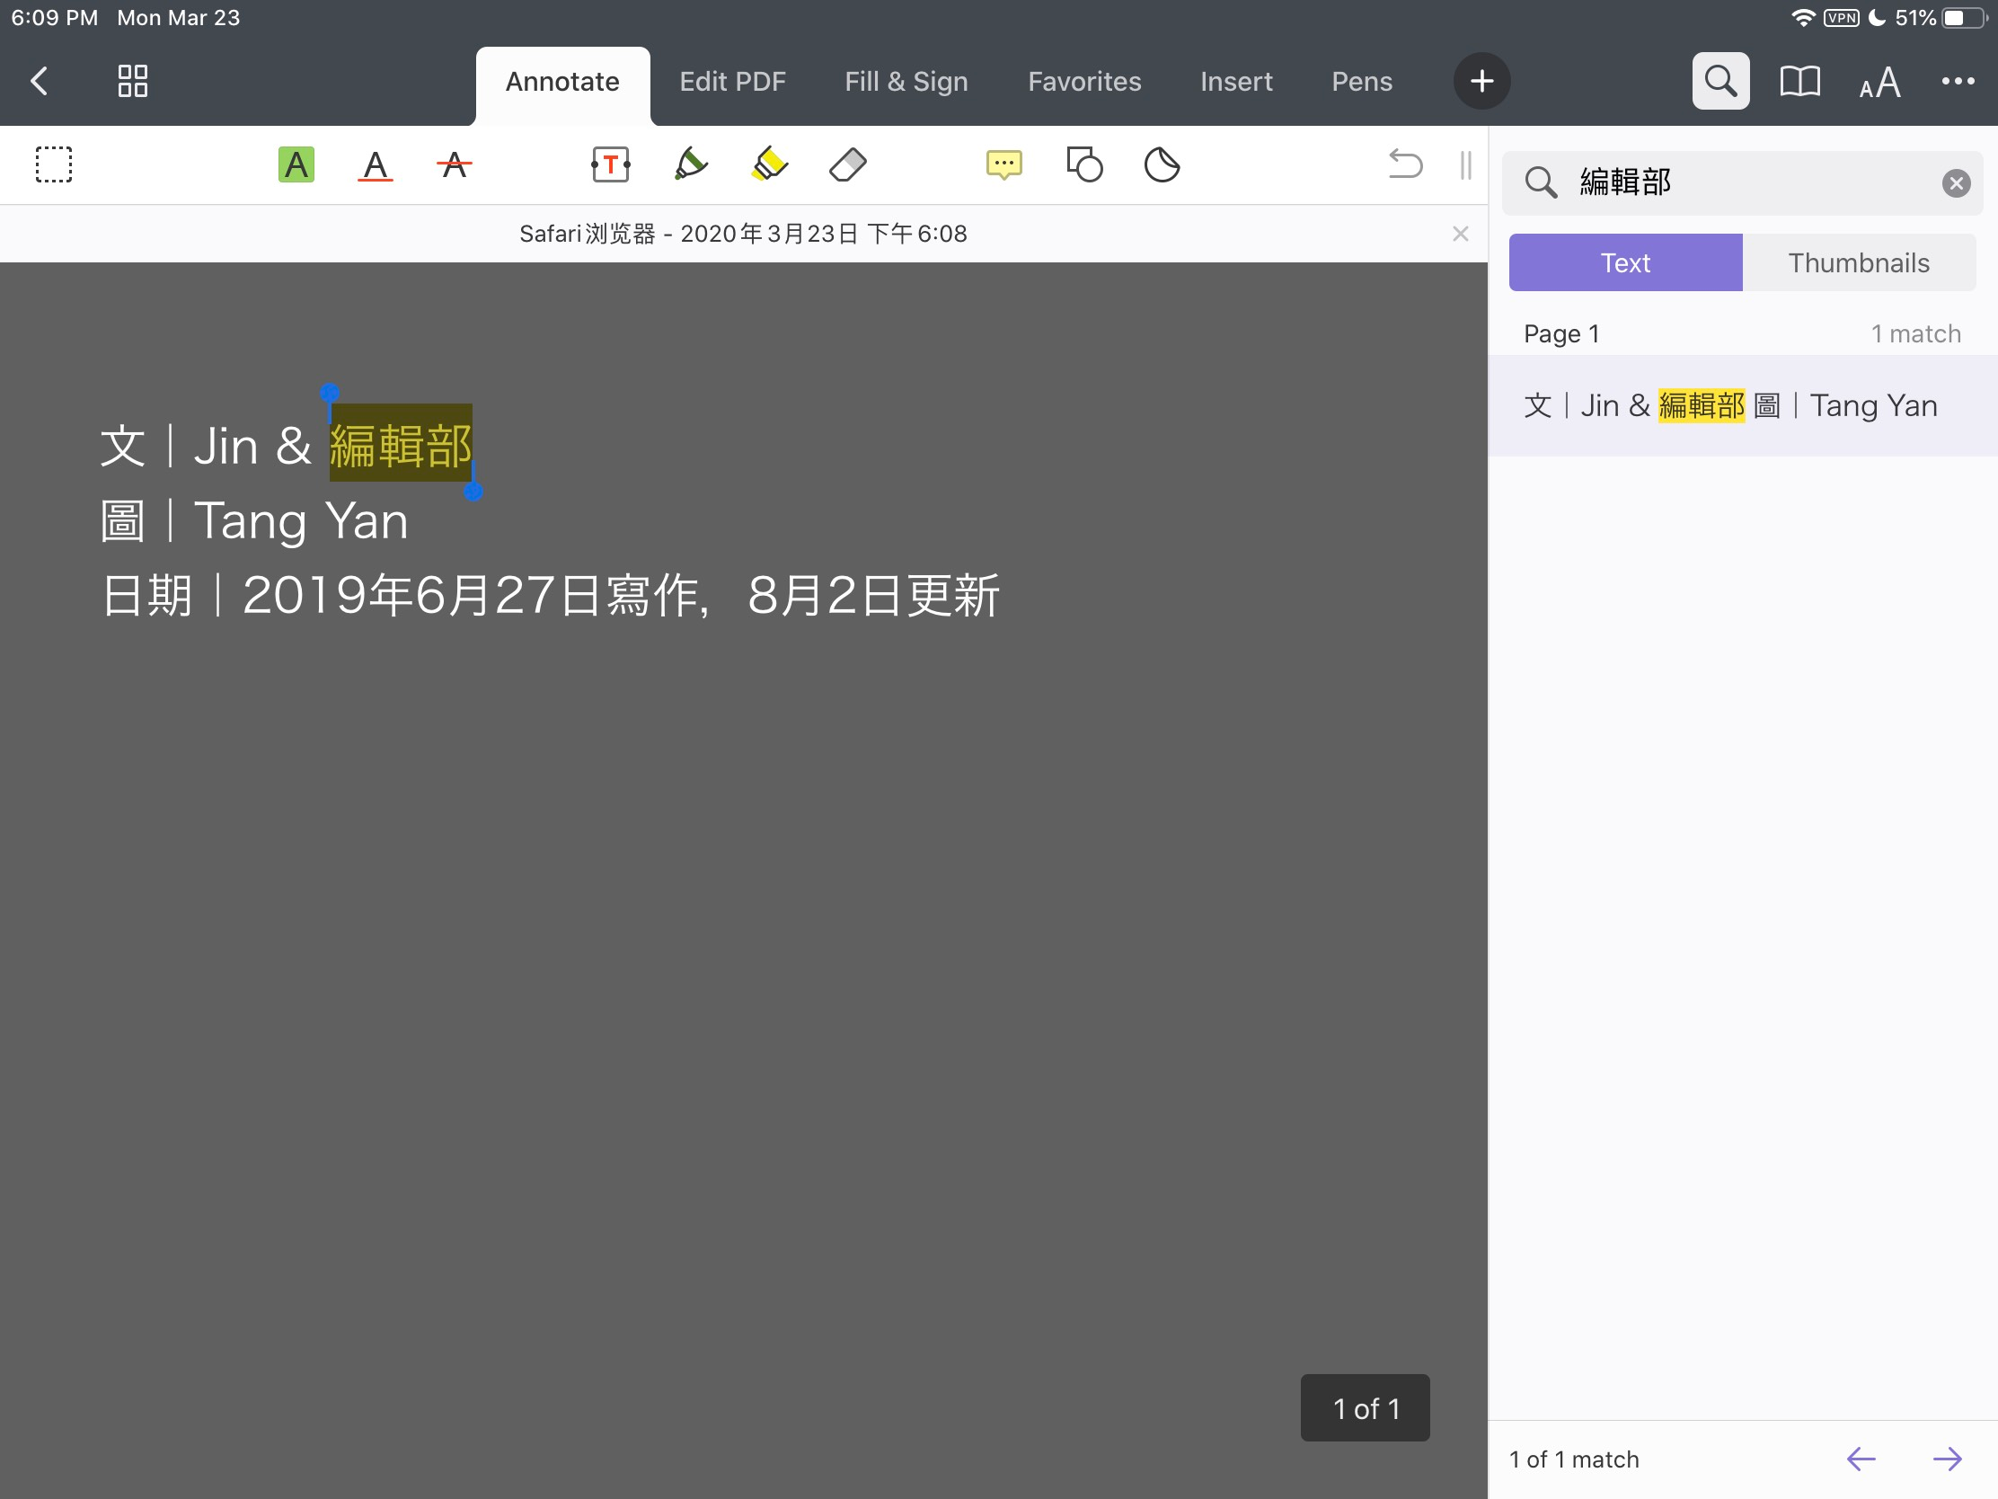Switch to Text search results view

click(1625, 263)
